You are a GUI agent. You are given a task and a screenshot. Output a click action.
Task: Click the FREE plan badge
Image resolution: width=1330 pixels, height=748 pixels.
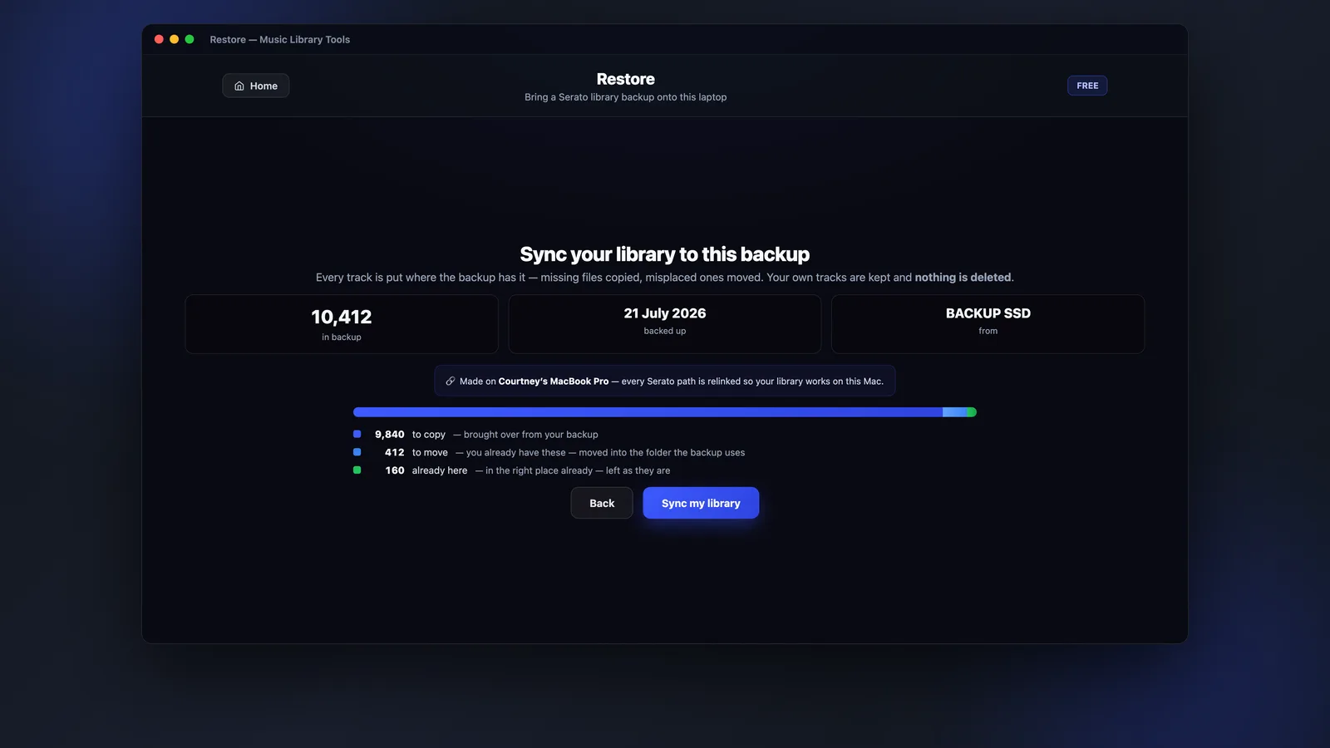(1087, 86)
